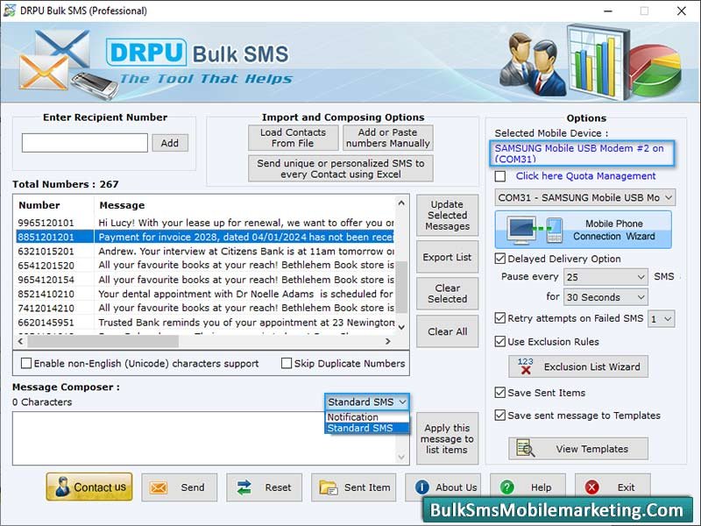Click the list scroll left arrow
The width and height of the screenshot is (701, 526).
click(x=20, y=342)
